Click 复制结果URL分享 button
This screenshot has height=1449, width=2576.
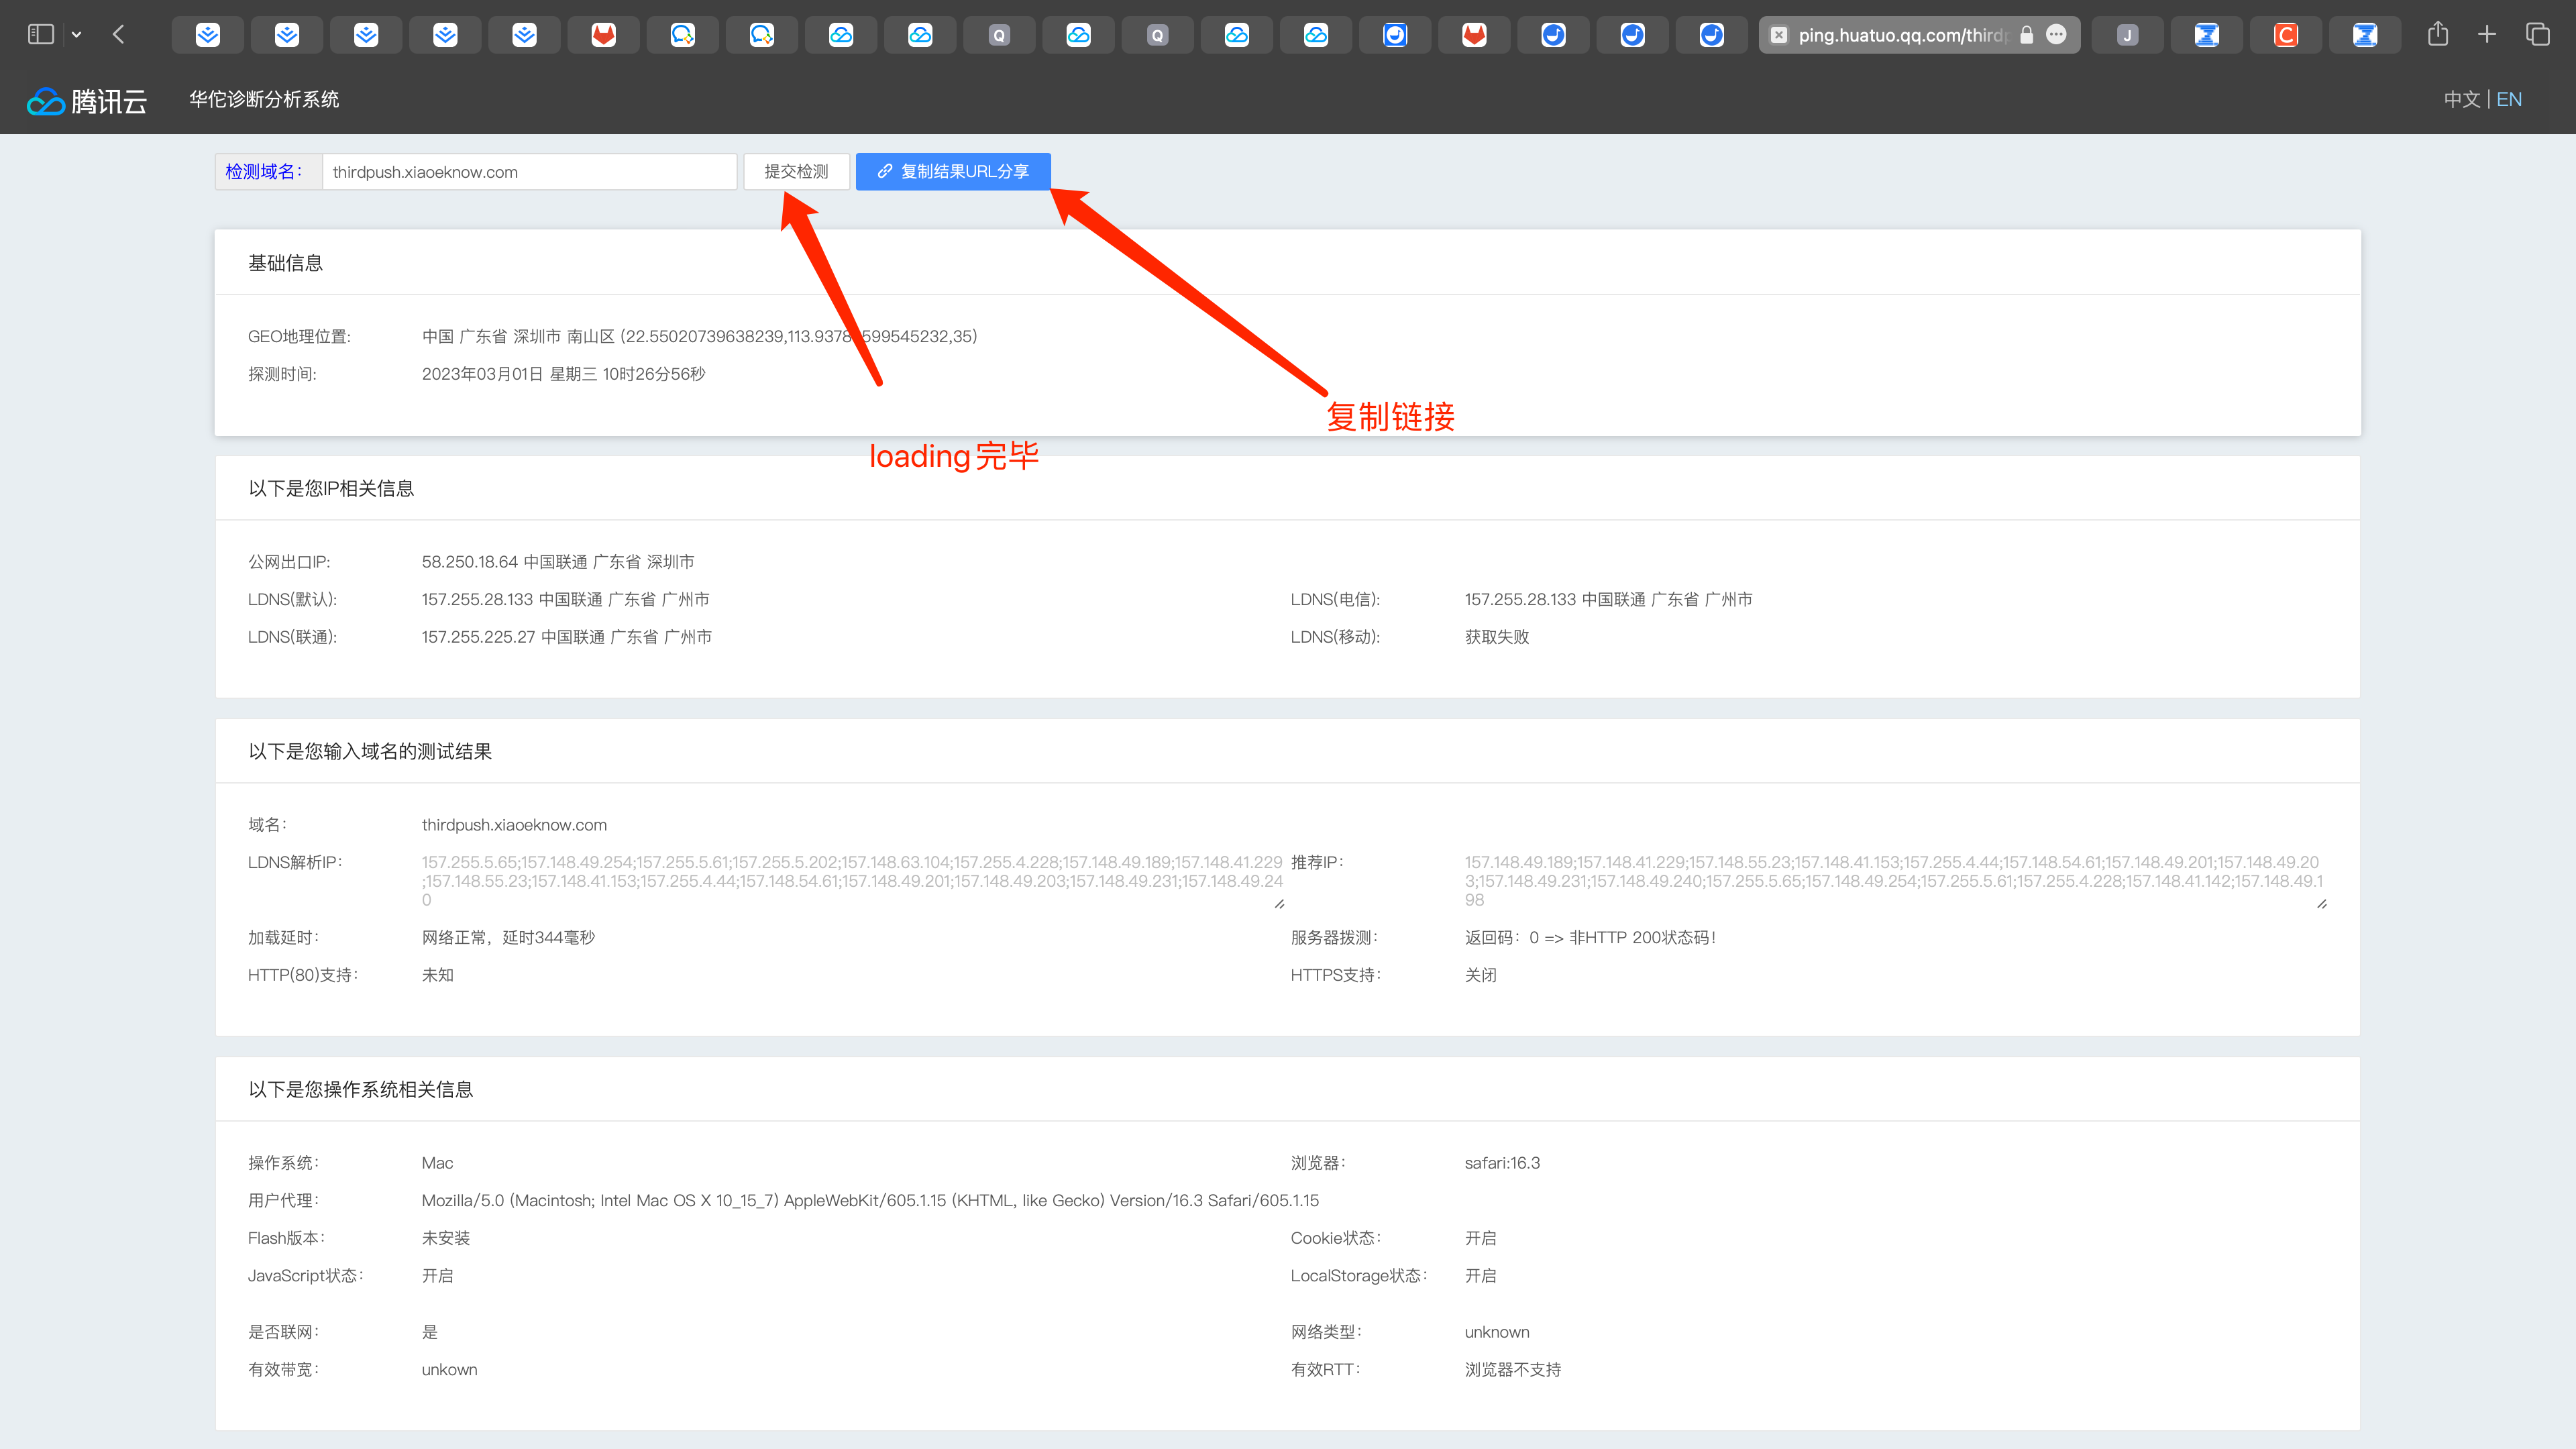click(x=953, y=171)
